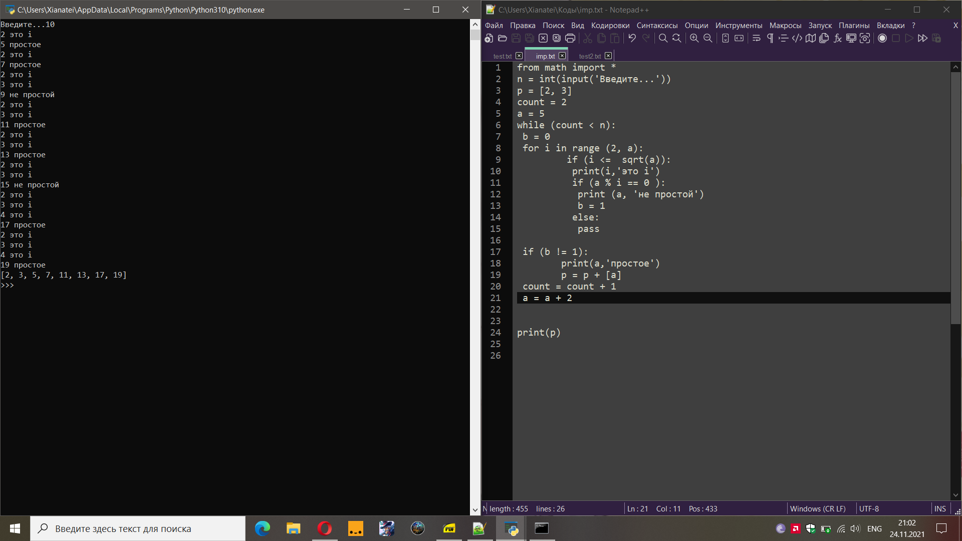Open Microsoft Edge from the taskbar
This screenshot has height=541, width=962.
[262, 528]
